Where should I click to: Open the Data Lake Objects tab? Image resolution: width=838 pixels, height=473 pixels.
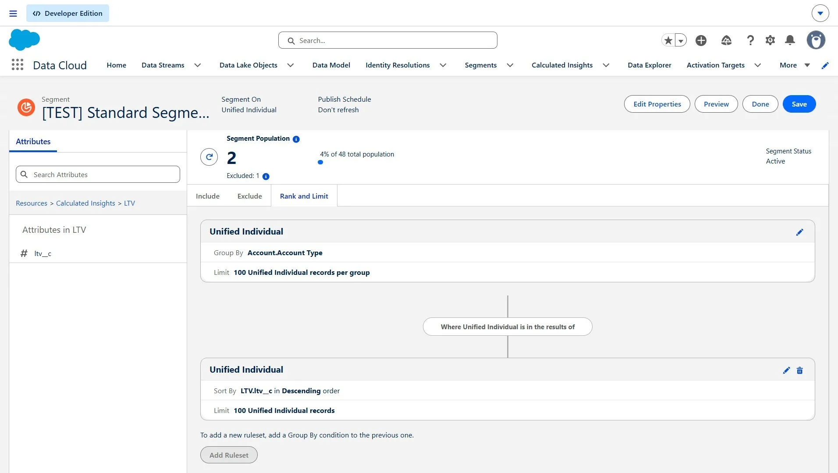[248, 65]
